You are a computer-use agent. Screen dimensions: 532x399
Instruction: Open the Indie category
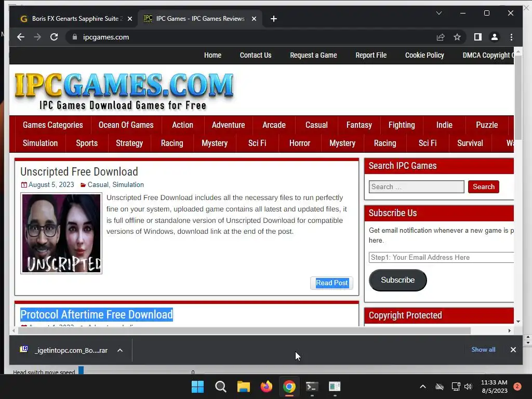[444, 125]
